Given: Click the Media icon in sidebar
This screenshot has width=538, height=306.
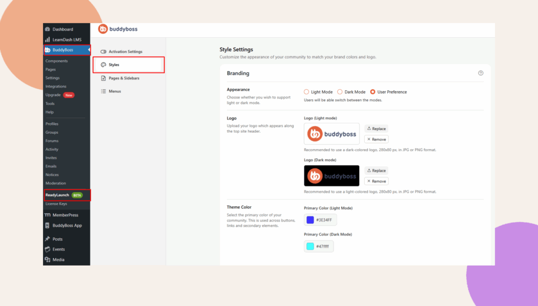Looking at the screenshot, I should [47, 259].
